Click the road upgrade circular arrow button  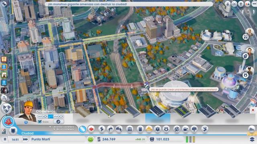[x=58, y=122]
